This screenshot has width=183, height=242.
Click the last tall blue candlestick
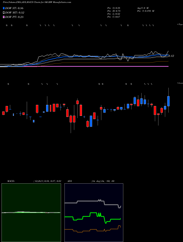point(168,101)
